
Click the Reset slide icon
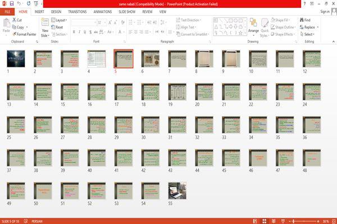coord(53,27)
